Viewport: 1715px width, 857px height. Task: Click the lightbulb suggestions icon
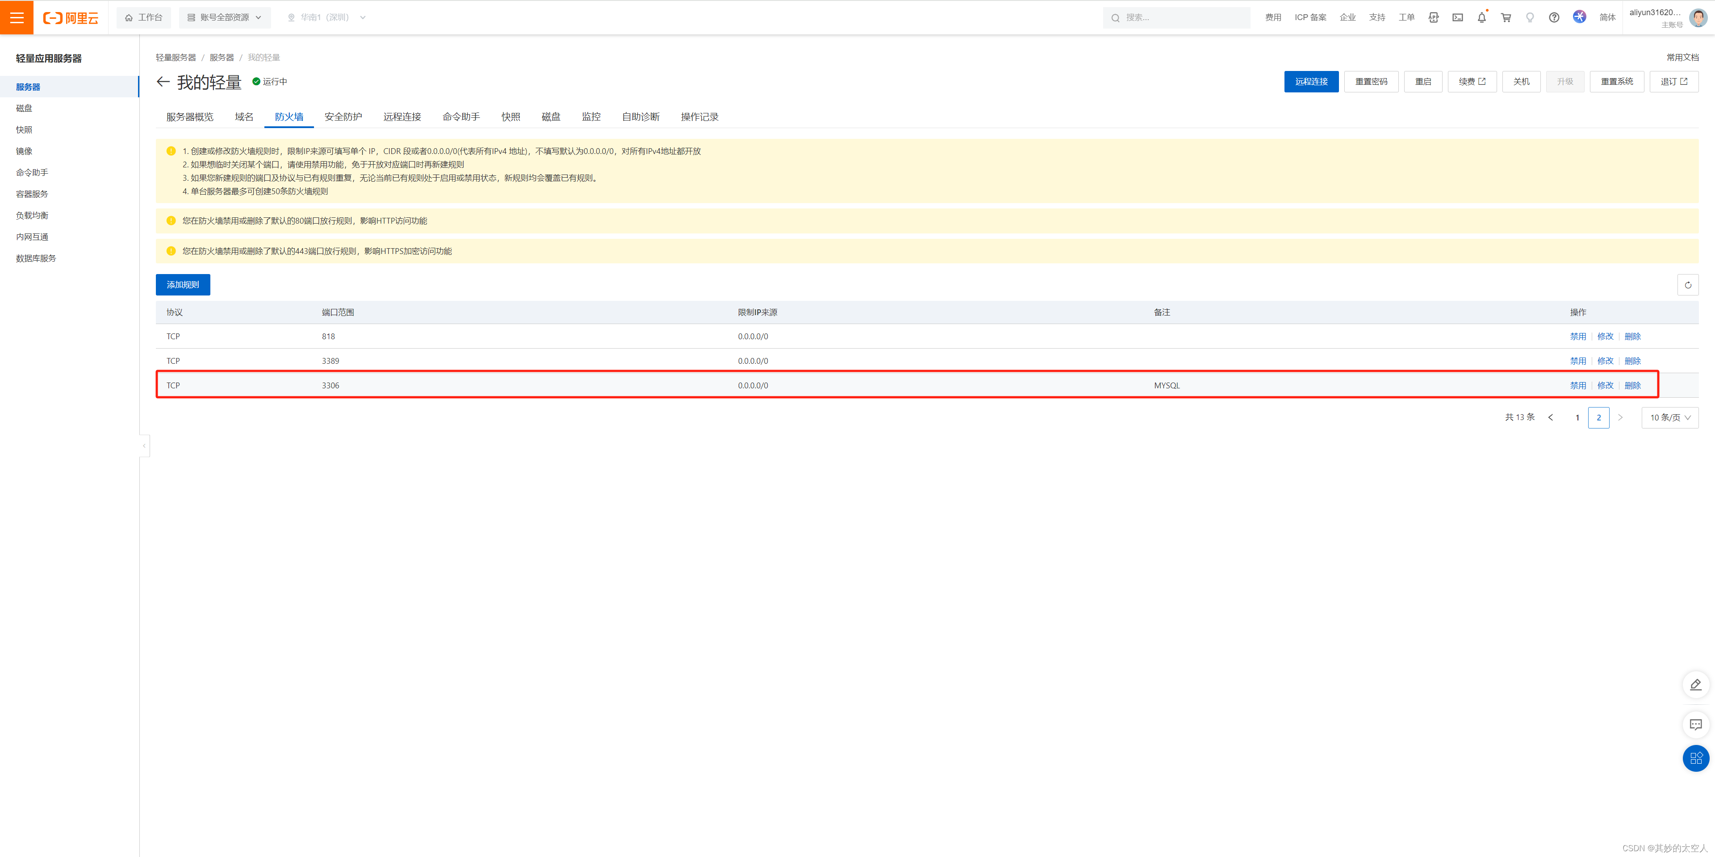coord(1530,17)
